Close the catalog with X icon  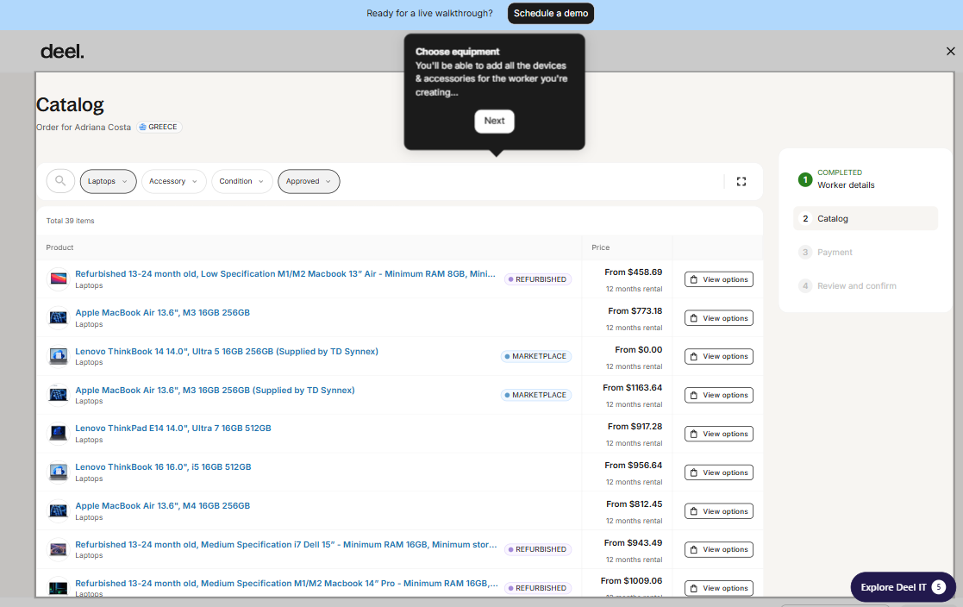pyautogui.click(x=950, y=52)
